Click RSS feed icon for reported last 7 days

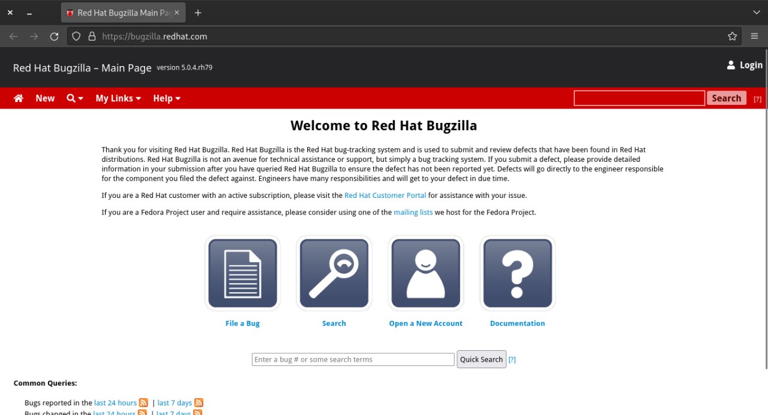199,402
